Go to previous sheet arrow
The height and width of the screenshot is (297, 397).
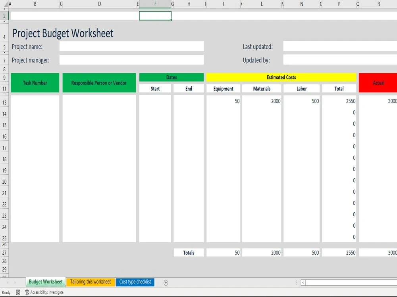point(8,282)
